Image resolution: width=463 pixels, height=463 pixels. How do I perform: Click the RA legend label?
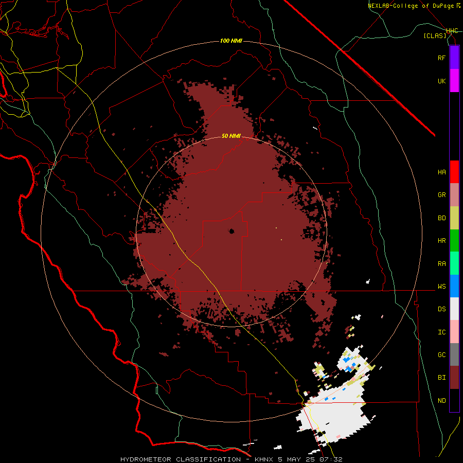[x=441, y=264]
